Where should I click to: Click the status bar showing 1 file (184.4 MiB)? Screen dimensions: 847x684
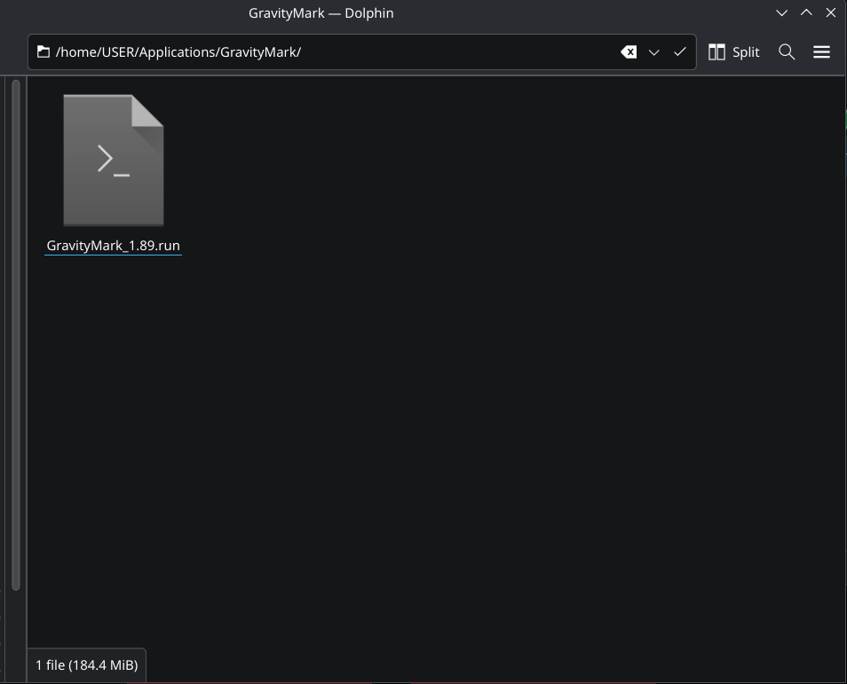[x=86, y=664]
